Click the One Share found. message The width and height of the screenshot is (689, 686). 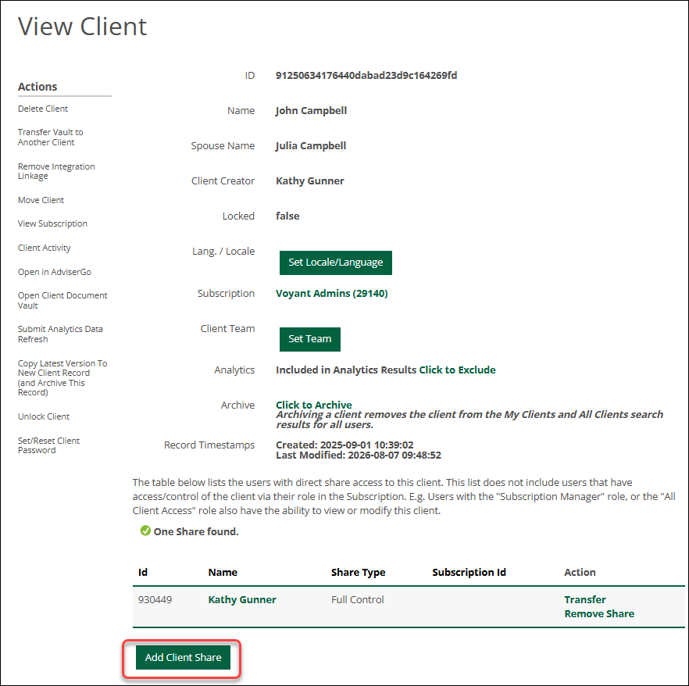click(196, 532)
